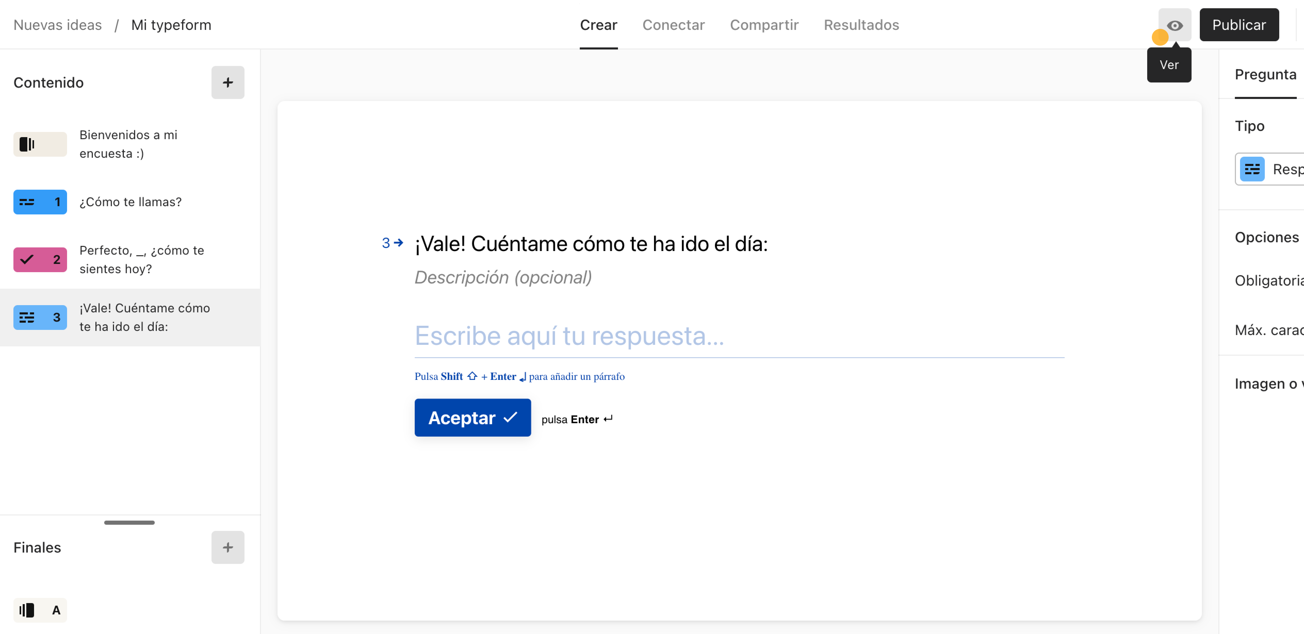Screen dimensions: 1304x634
Task: Edit the optional description field
Action: [503, 277]
